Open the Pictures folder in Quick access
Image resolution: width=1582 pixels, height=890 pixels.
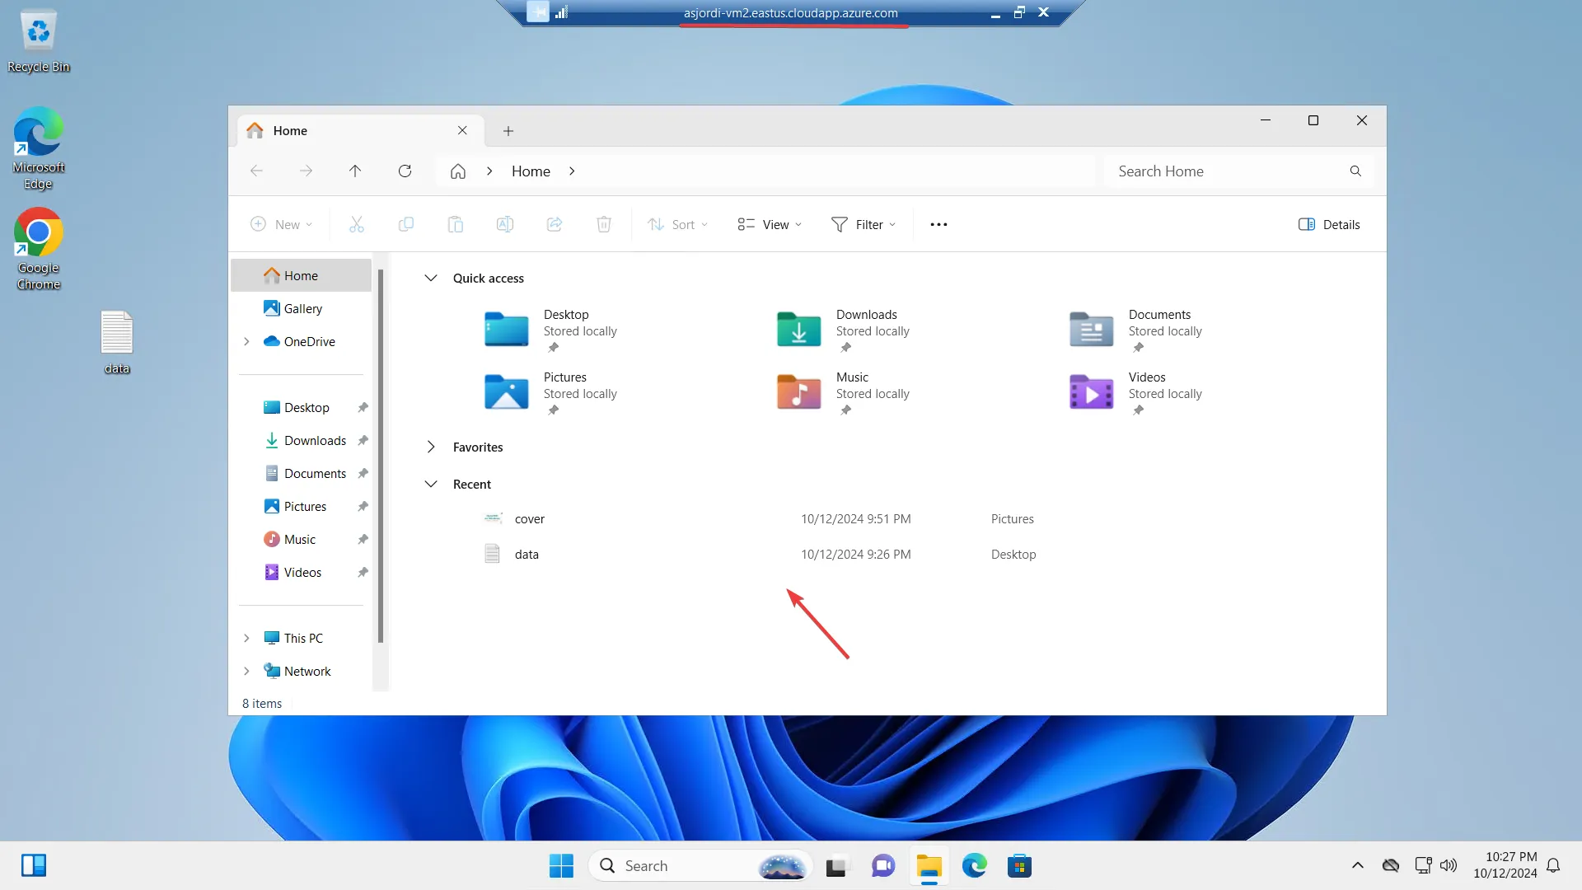550,392
